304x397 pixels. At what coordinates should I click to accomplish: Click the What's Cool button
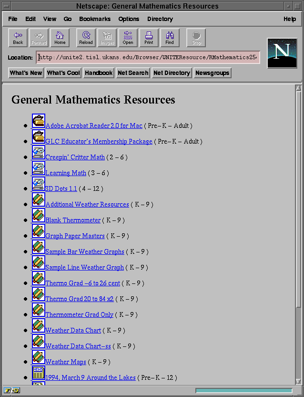63,73
